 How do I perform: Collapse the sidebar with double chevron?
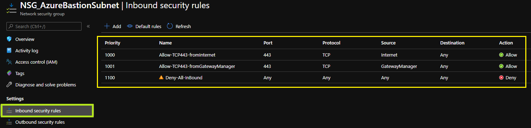tap(88, 26)
